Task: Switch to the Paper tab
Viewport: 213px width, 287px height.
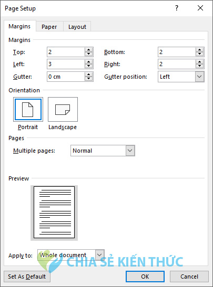Action: 49,27
